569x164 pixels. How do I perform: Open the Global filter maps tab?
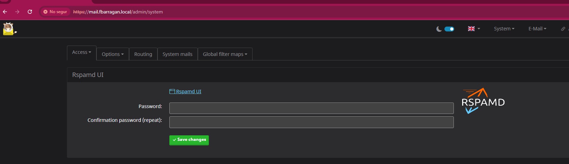(x=225, y=54)
